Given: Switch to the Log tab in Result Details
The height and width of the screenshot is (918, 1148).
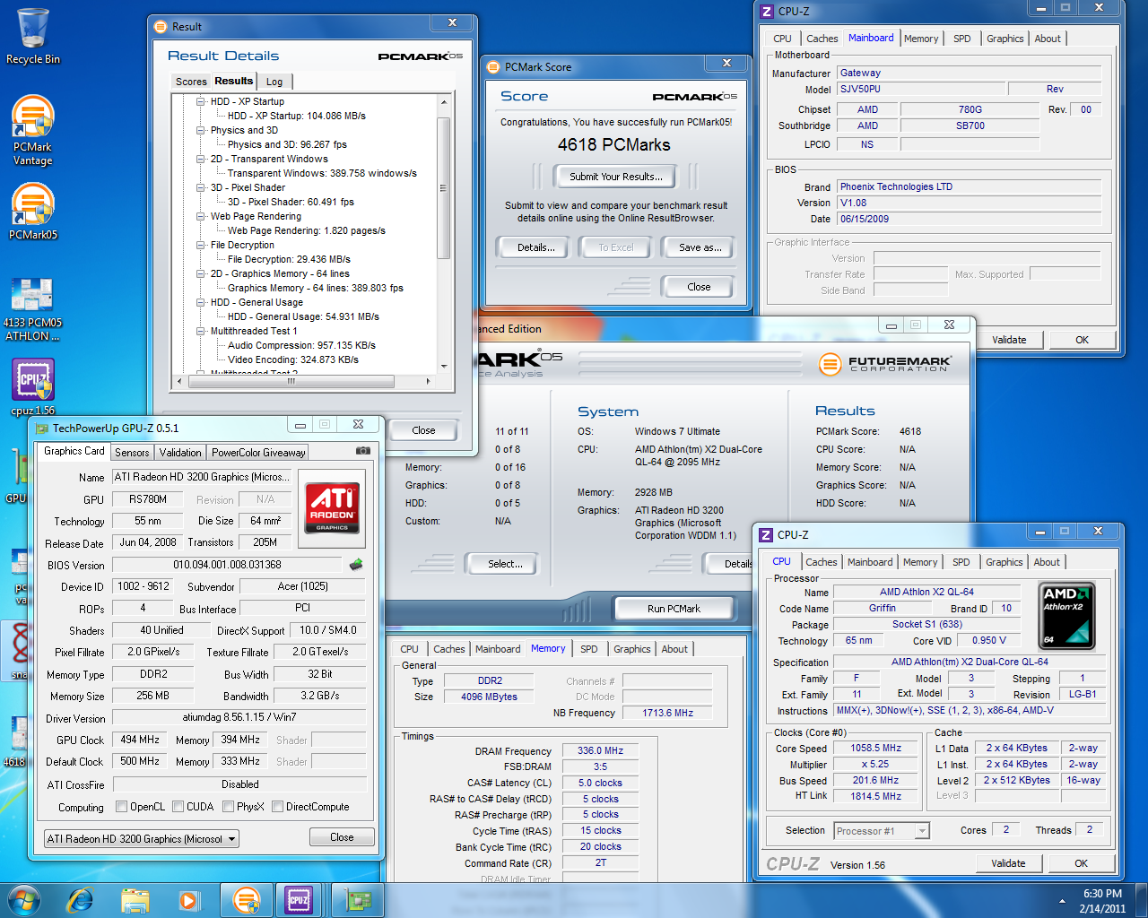Looking at the screenshot, I should pyautogui.click(x=274, y=82).
